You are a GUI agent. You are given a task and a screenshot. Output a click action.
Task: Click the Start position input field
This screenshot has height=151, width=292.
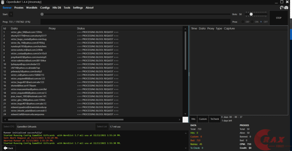click(x=11, y=14)
